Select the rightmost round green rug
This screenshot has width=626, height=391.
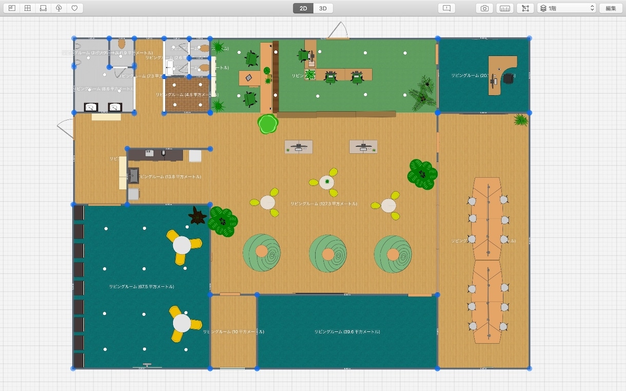[393, 254]
